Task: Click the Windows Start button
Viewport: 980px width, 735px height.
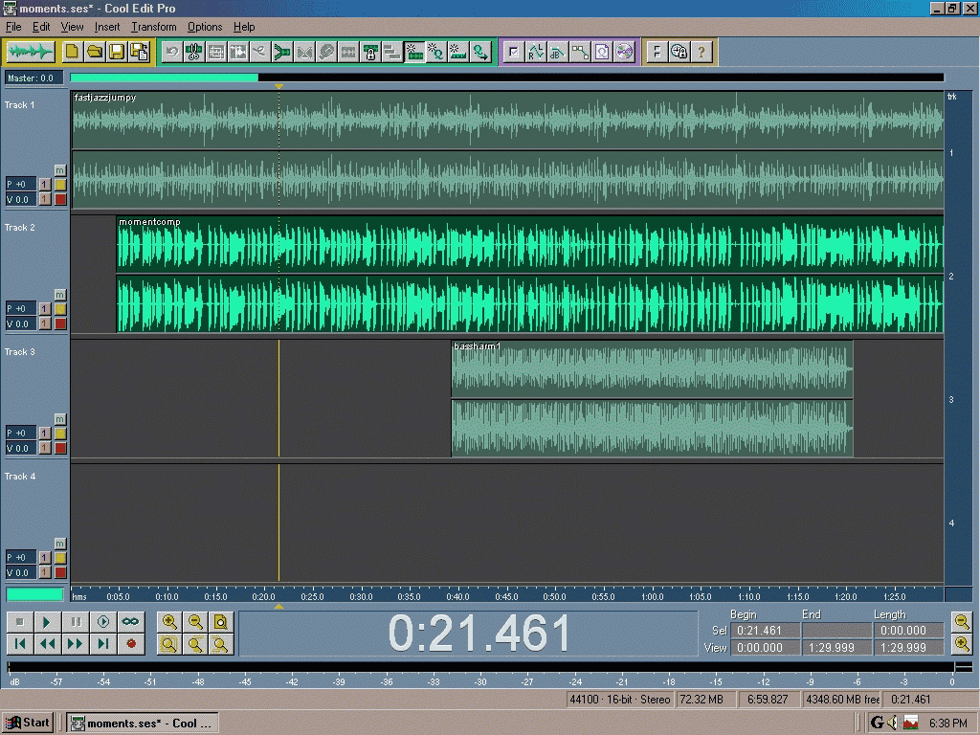Action: click(x=28, y=724)
